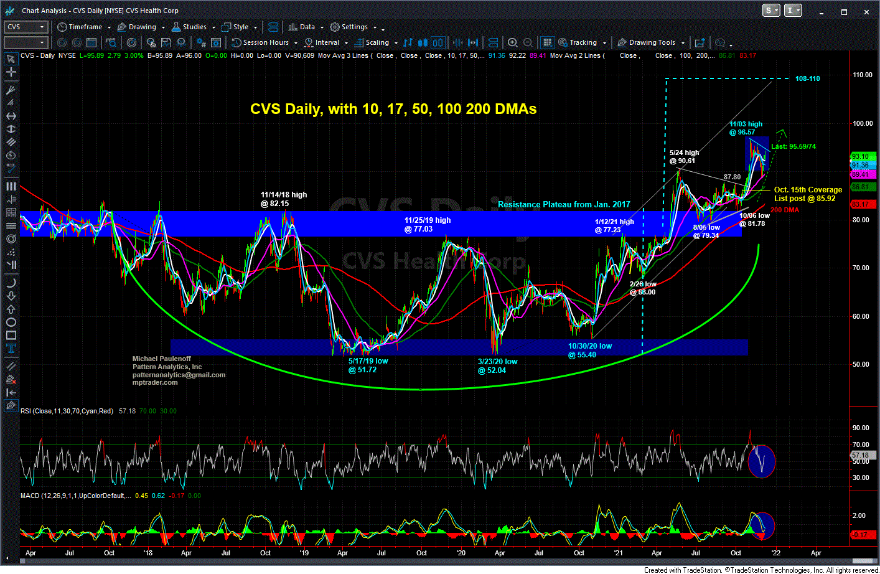The image size is (880, 574).
Task: Choose the horizontal double-arrow measuring tool
Action: (11, 116)
